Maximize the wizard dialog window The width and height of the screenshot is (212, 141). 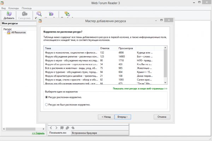161,20
